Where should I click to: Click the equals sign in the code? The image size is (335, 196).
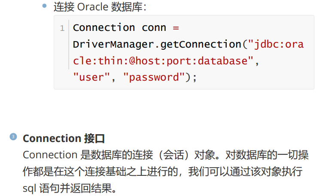175,27
